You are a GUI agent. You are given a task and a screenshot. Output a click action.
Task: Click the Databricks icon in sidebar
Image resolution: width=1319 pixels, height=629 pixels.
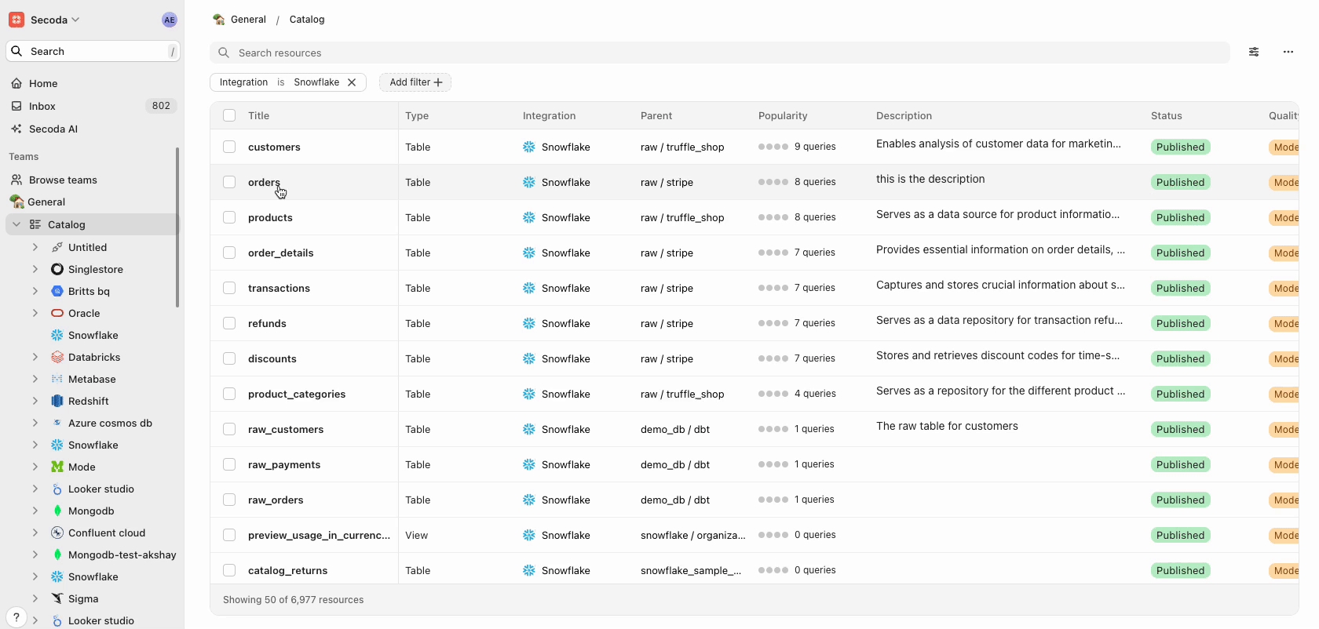click(x=57, y=357)
